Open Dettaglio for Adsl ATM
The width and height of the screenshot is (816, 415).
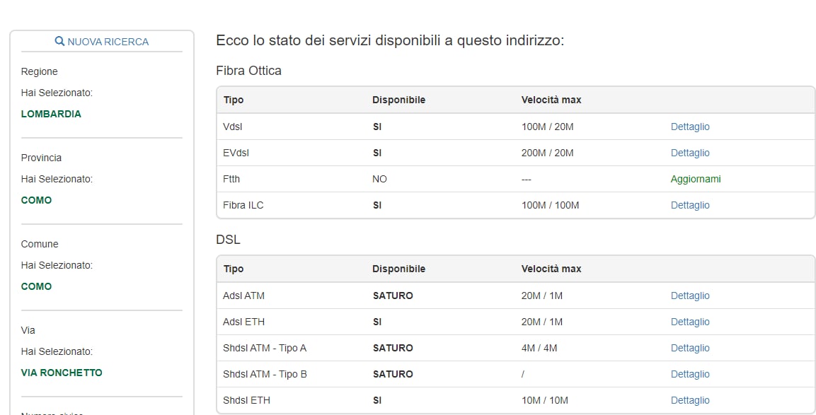690,296
